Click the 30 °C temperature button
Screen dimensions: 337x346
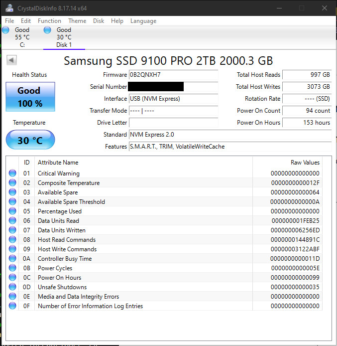pos(30,140)
